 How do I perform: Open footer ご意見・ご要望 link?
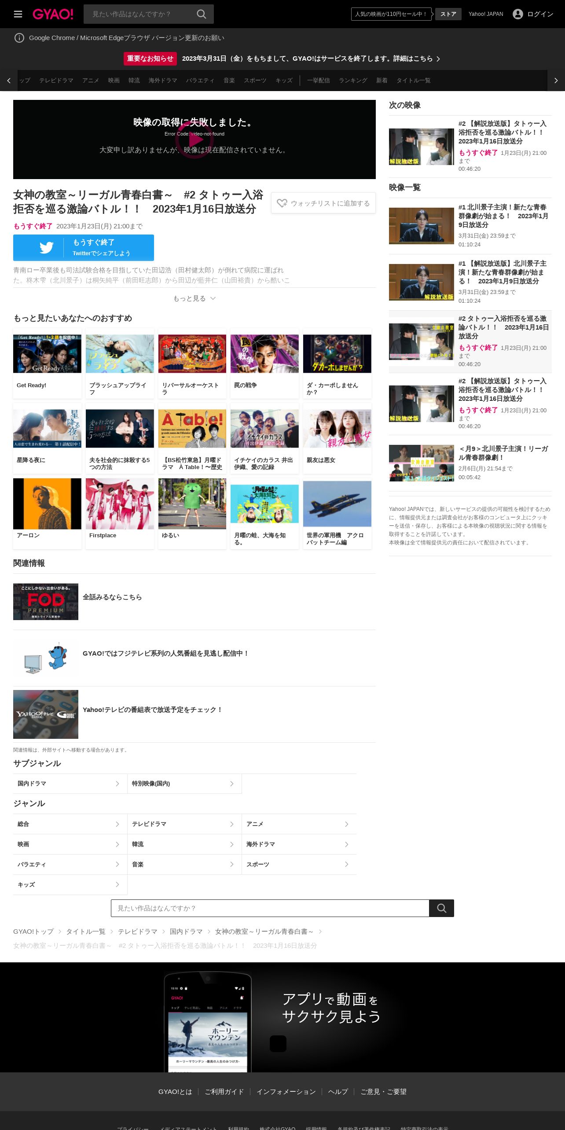[384, 1092]
